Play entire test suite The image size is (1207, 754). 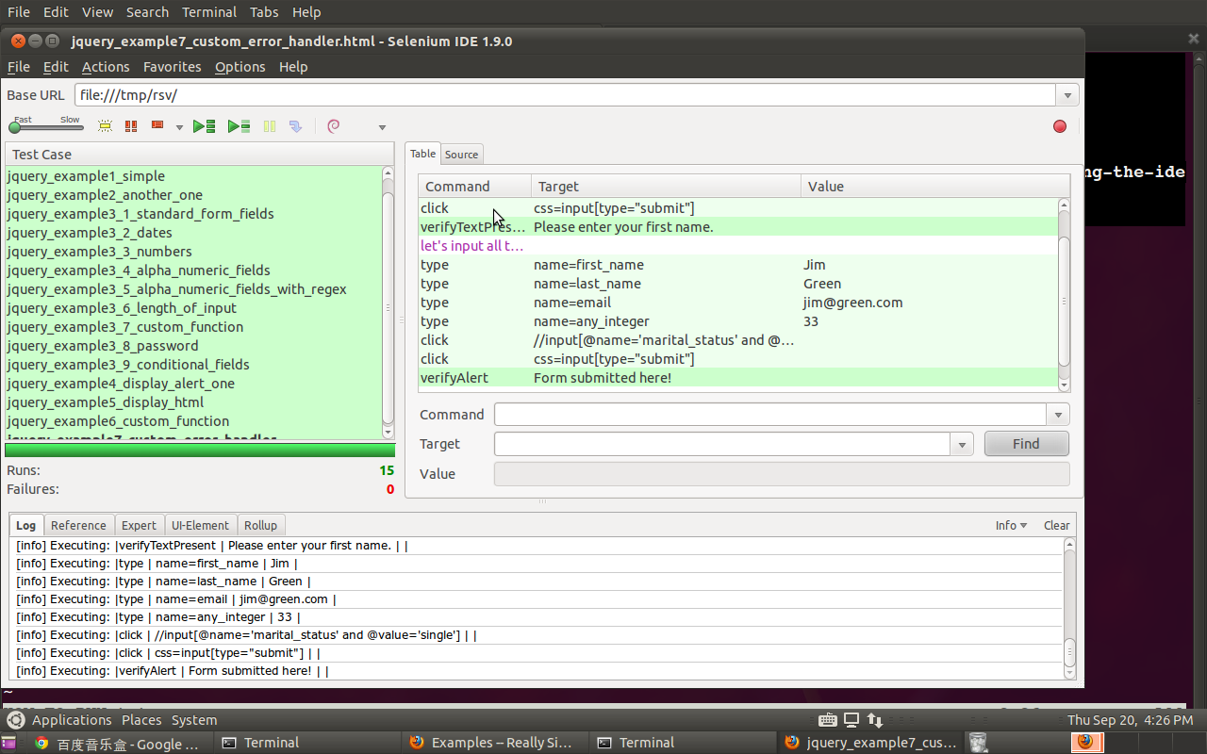pos(205,126)
